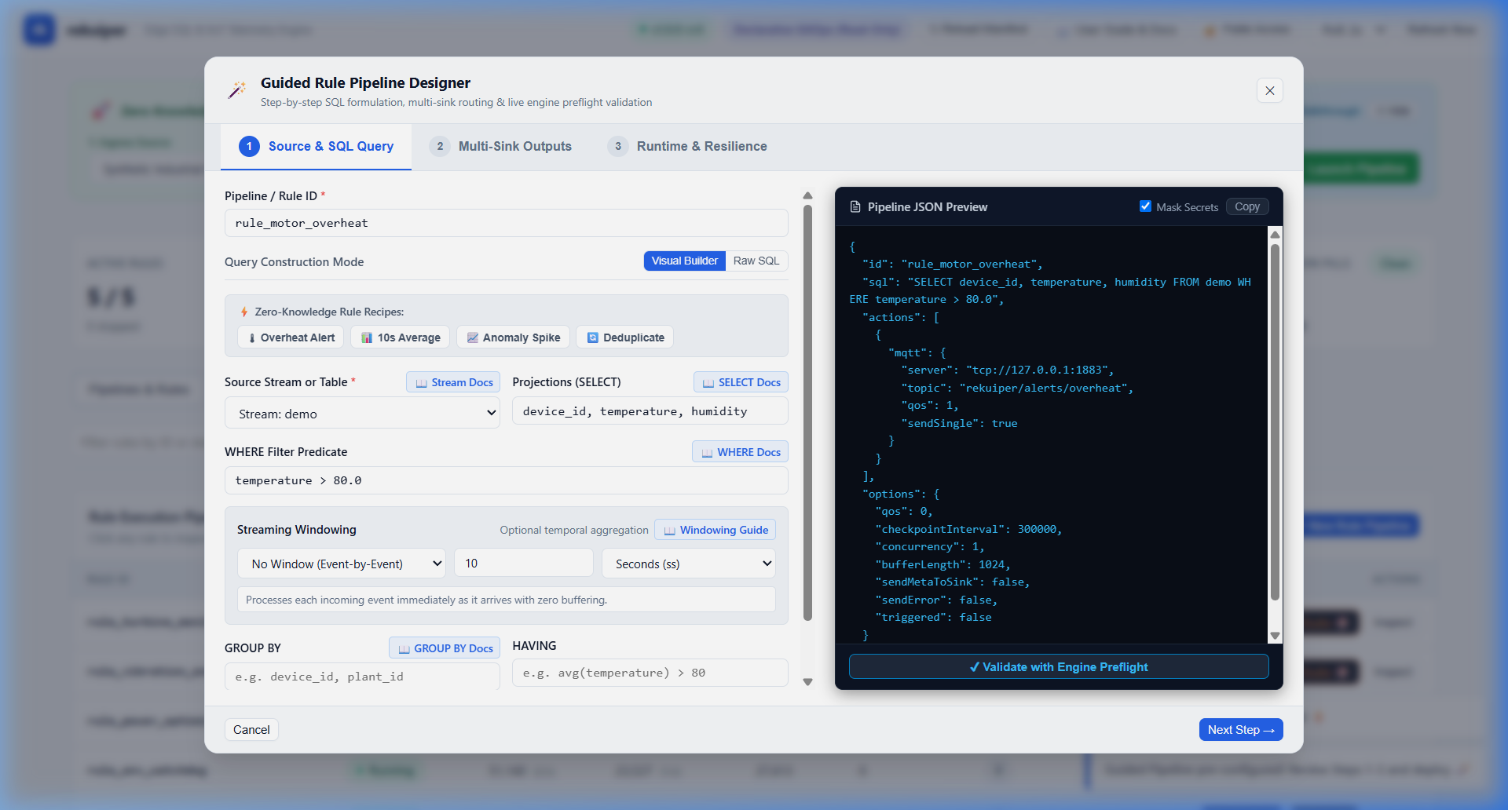This screenshot has height=810, width=1508.
Task: Click the Stream Docs book icon
Action: [x=421, y=383]
